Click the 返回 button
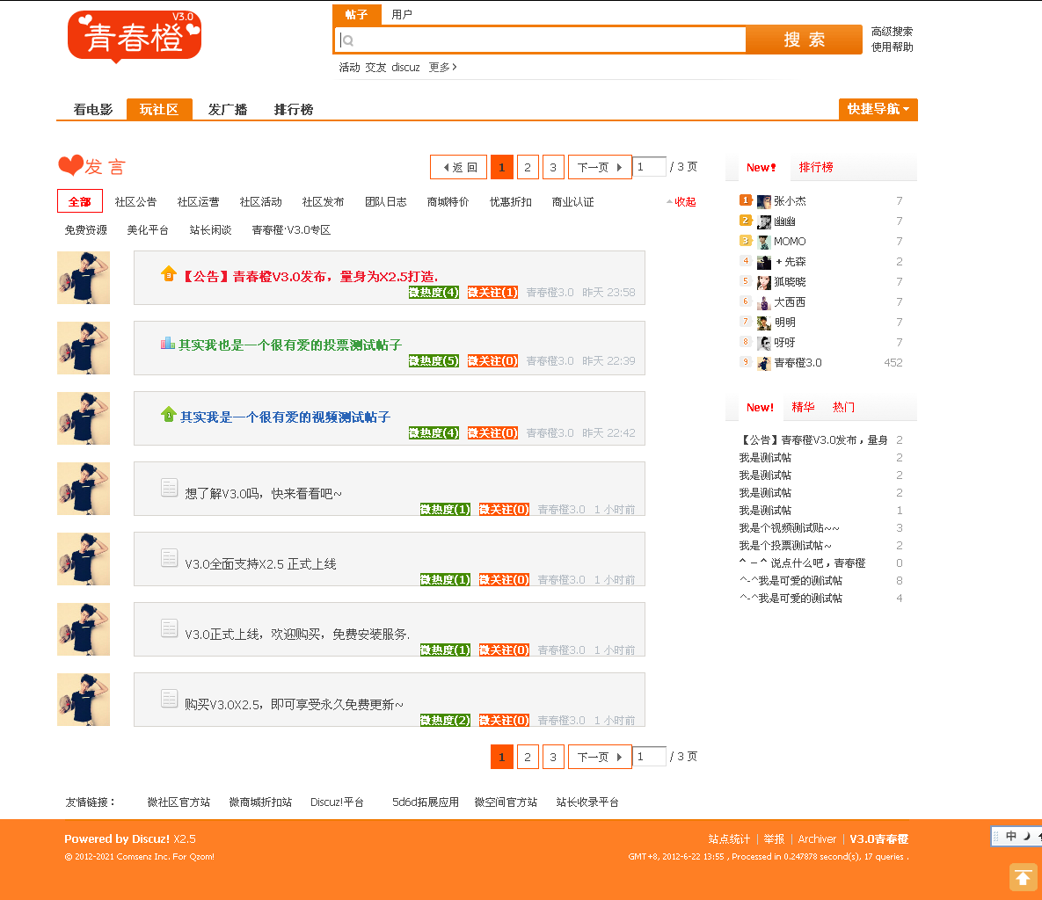This screenshot has height=900, width=1042. [x=458, y=167]
